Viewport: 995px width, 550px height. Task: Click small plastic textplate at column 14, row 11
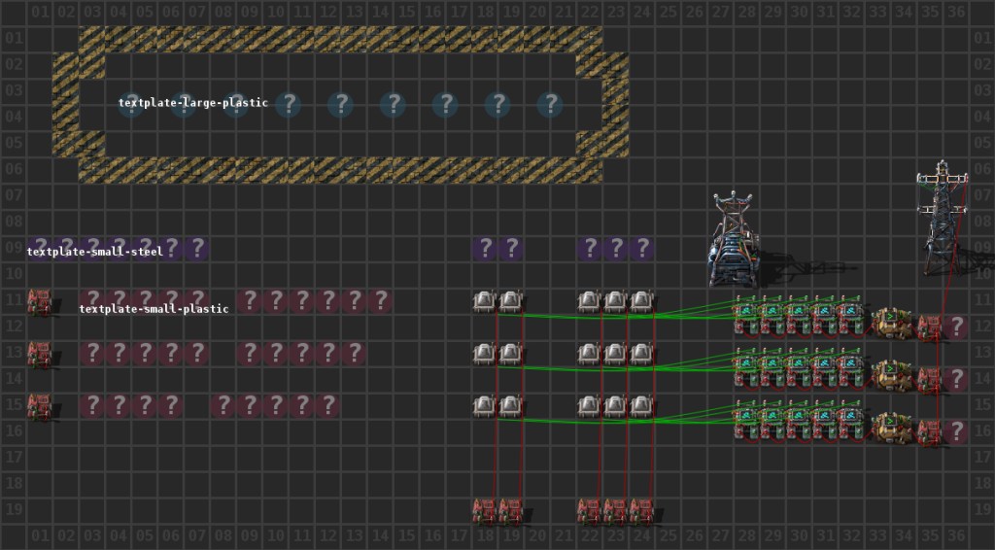pos(380,300)
